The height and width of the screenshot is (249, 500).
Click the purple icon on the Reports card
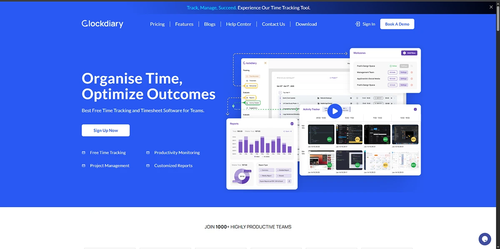point(292,124)
